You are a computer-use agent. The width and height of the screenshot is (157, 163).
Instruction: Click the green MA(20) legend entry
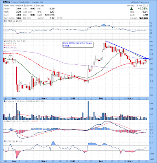10,43
